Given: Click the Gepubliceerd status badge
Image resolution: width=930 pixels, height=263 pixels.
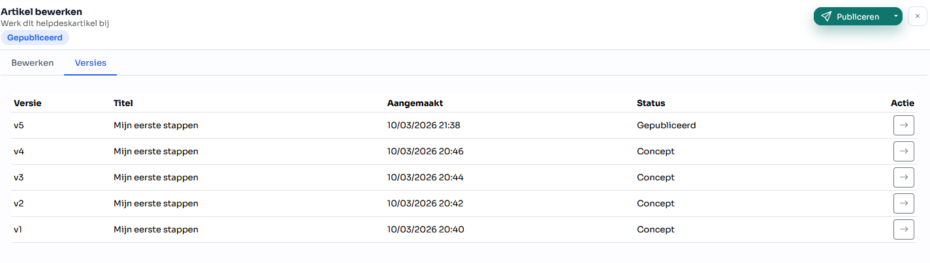Looking at the screenshot, I should tap(35, 38).
